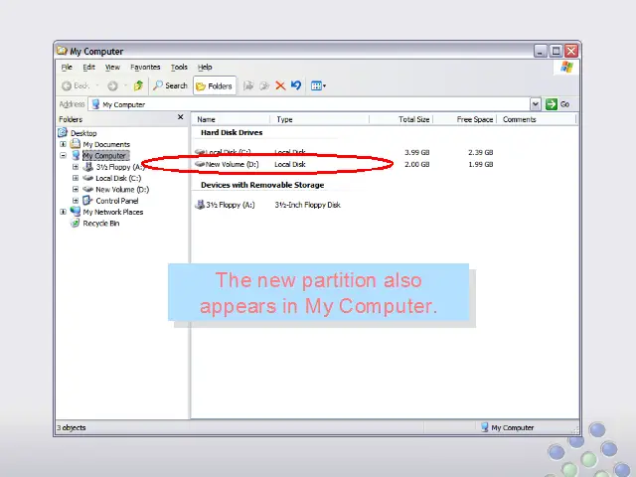
Task: Select My Documents in folder tree
Action: point(106,144)
